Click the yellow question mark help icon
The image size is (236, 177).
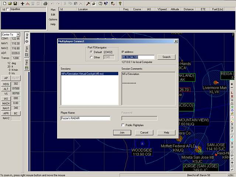click(120, 3)
